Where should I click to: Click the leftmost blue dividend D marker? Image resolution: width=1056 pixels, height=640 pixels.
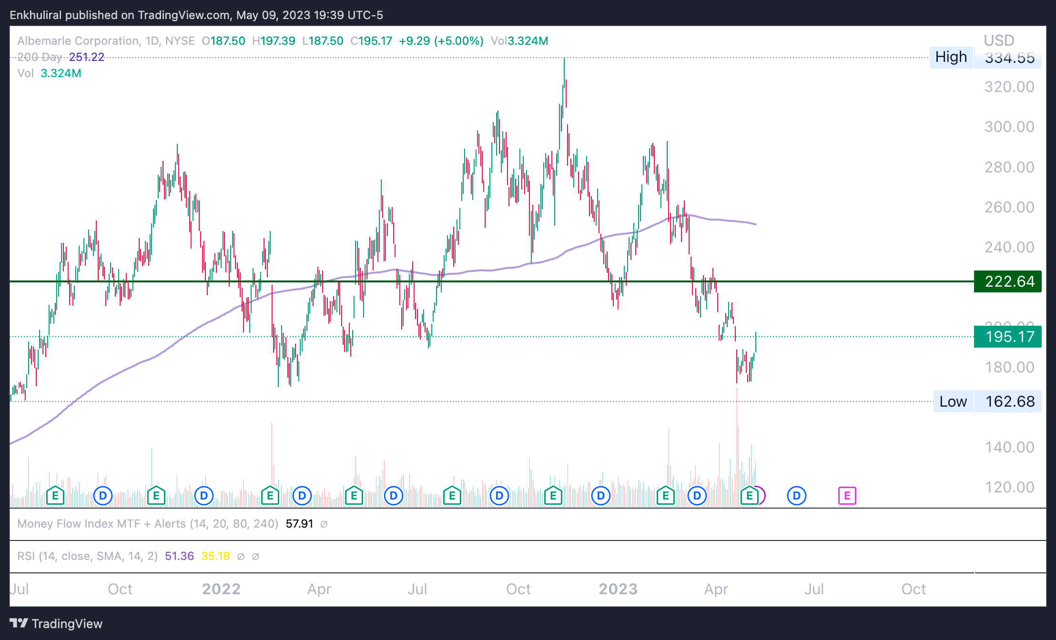click(103, 496)
